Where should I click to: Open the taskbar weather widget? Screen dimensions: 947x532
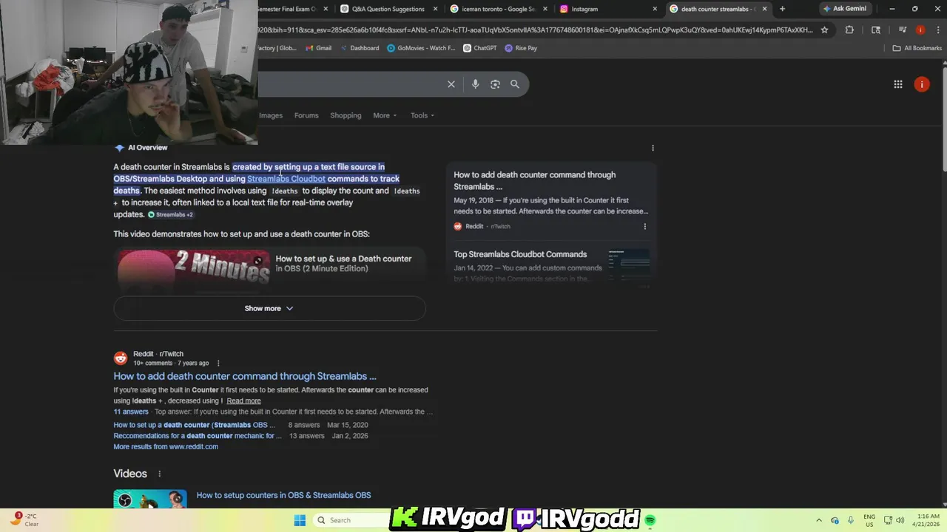coord(24,520)
